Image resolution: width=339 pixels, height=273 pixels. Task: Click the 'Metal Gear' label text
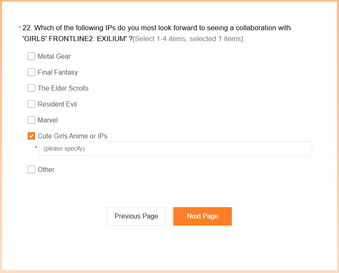[54, 56]
